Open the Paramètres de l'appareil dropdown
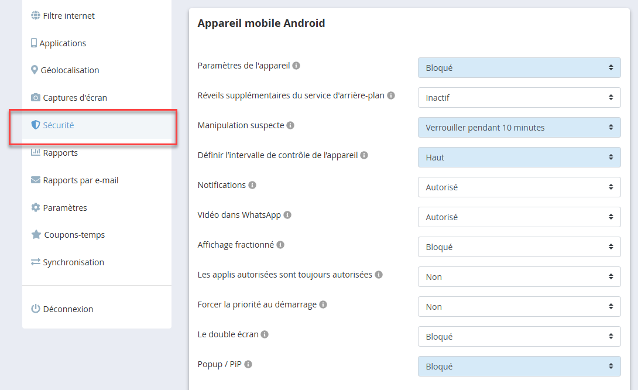 [519, 68]
